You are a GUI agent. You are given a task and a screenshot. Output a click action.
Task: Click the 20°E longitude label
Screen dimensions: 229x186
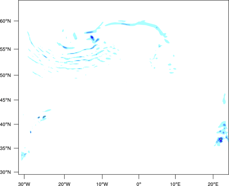pyautogui.click(x=213, y=184)
